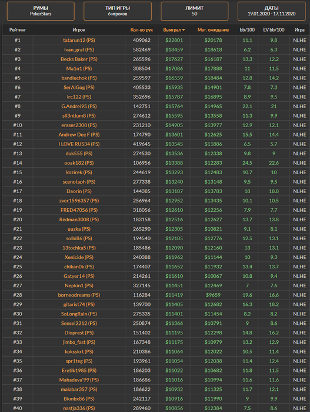Open player Xenicide (PS)

79,258
